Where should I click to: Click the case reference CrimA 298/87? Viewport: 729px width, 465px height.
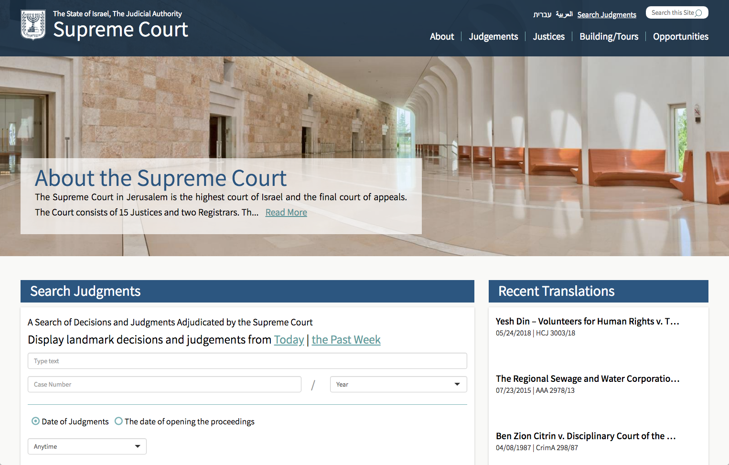(x=557, y=448)
